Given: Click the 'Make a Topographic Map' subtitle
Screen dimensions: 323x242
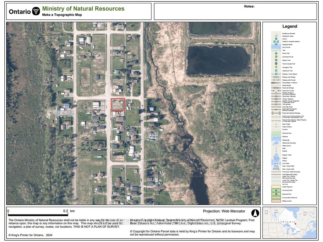Looking at the screenshot, I should point(62,15).
